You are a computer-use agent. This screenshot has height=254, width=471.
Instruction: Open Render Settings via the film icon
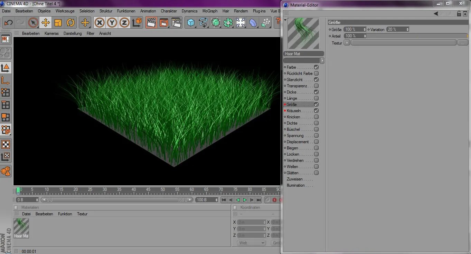click(176, 22)
